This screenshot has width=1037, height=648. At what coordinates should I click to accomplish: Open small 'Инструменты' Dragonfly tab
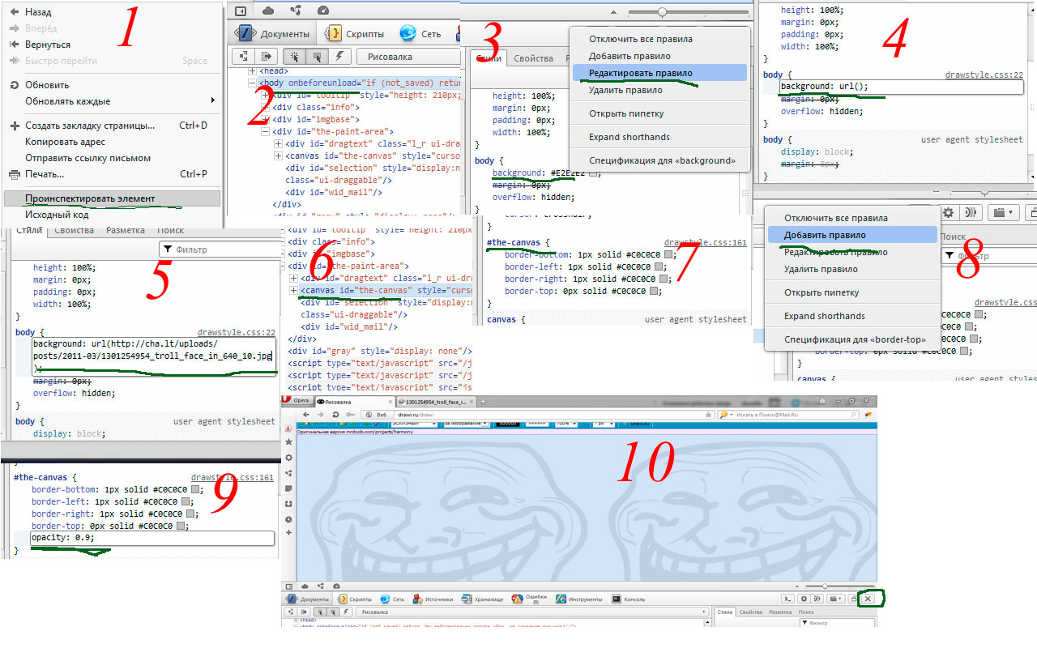tap(579, 599)
